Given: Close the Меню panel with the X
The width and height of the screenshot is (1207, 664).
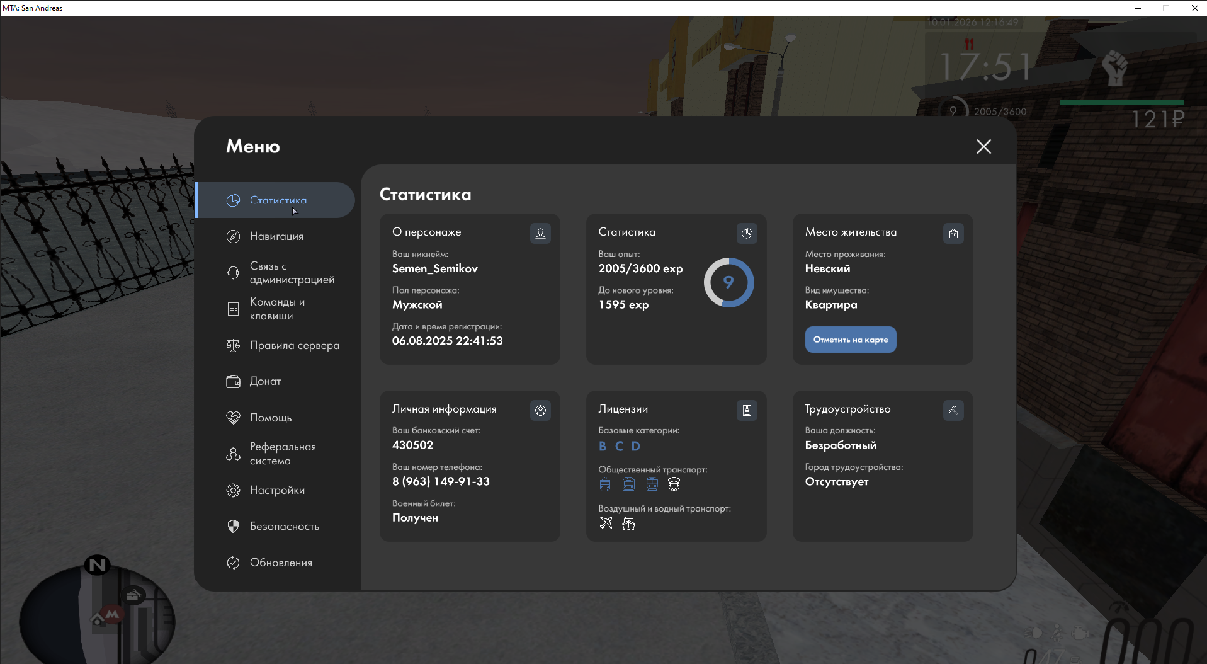Looking at the screenshot, I should (983, 147).
